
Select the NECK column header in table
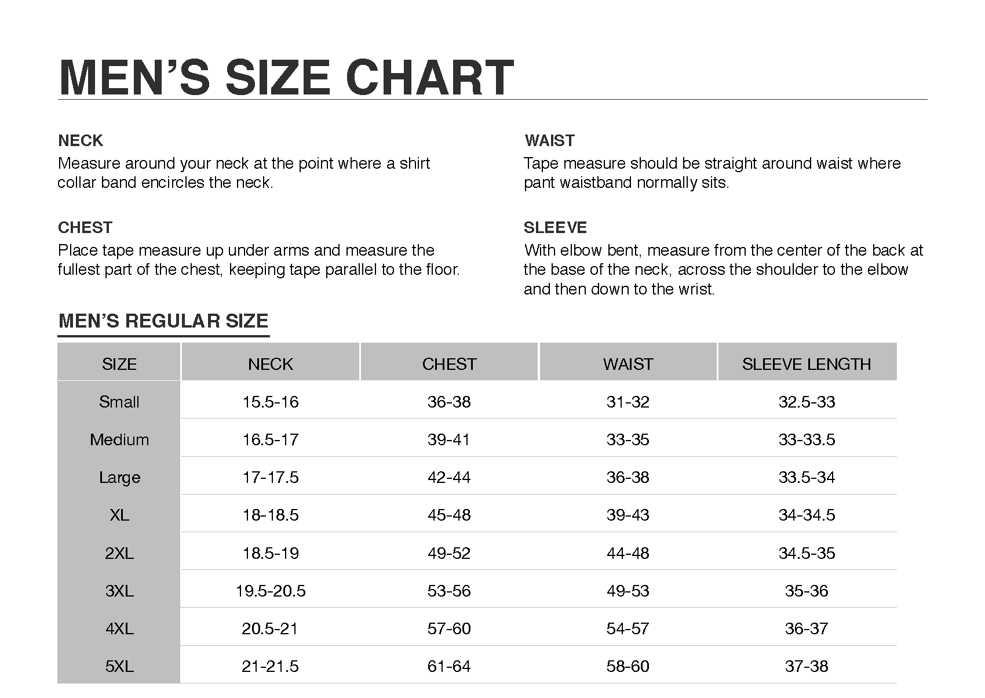(x=271, y=364)
